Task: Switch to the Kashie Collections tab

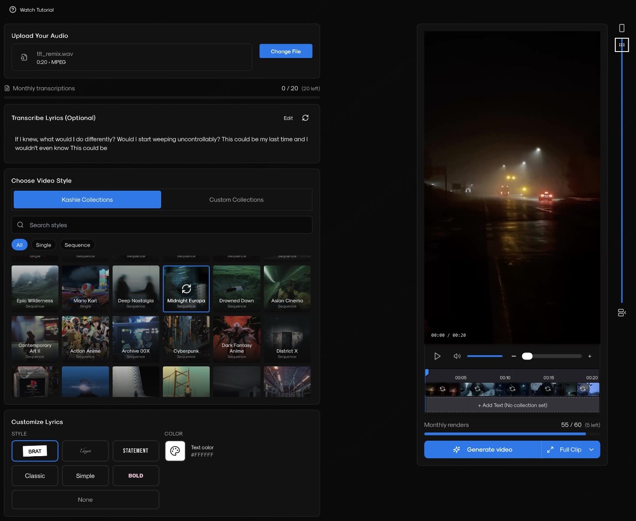Action: [x=87, y=200]
